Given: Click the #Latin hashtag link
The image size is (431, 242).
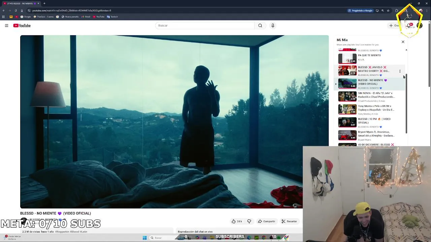Looking at the screenshot, I should (x=84, y=232).
